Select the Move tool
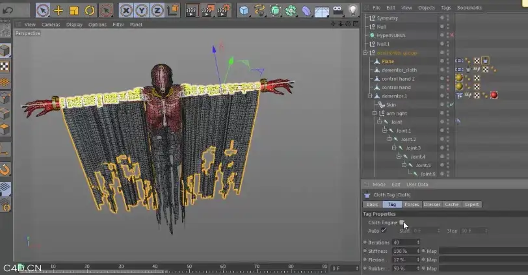The width and height of the screenshot is (528, 275). [x=59, y=10]
